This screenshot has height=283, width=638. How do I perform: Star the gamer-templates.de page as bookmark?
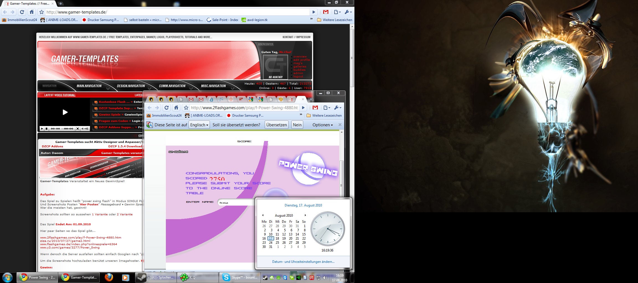pyautogui.click(x=42, y=12)
